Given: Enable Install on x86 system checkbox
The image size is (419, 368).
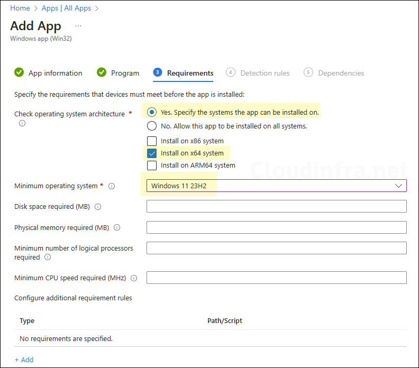Looking at the screenshot, I should pyautogui.click(x=152, y=141).
